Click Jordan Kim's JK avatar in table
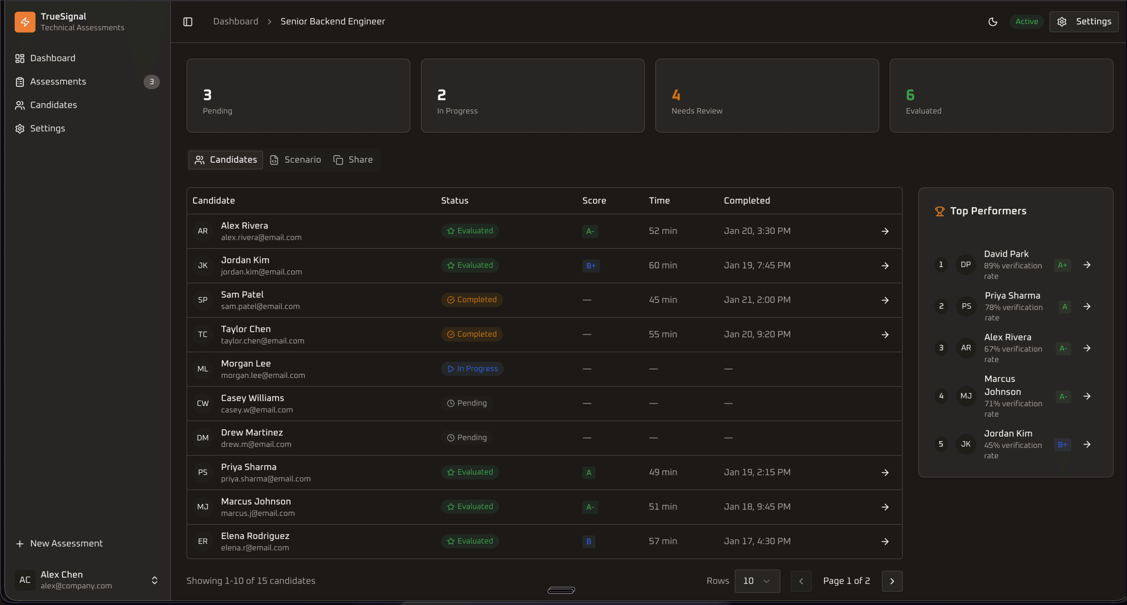1127x605 pixels. point(202,265)
